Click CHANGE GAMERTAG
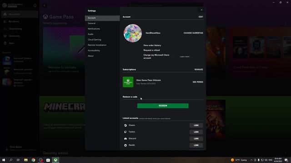This screenshot has width=291, height=163. point(193,33)
